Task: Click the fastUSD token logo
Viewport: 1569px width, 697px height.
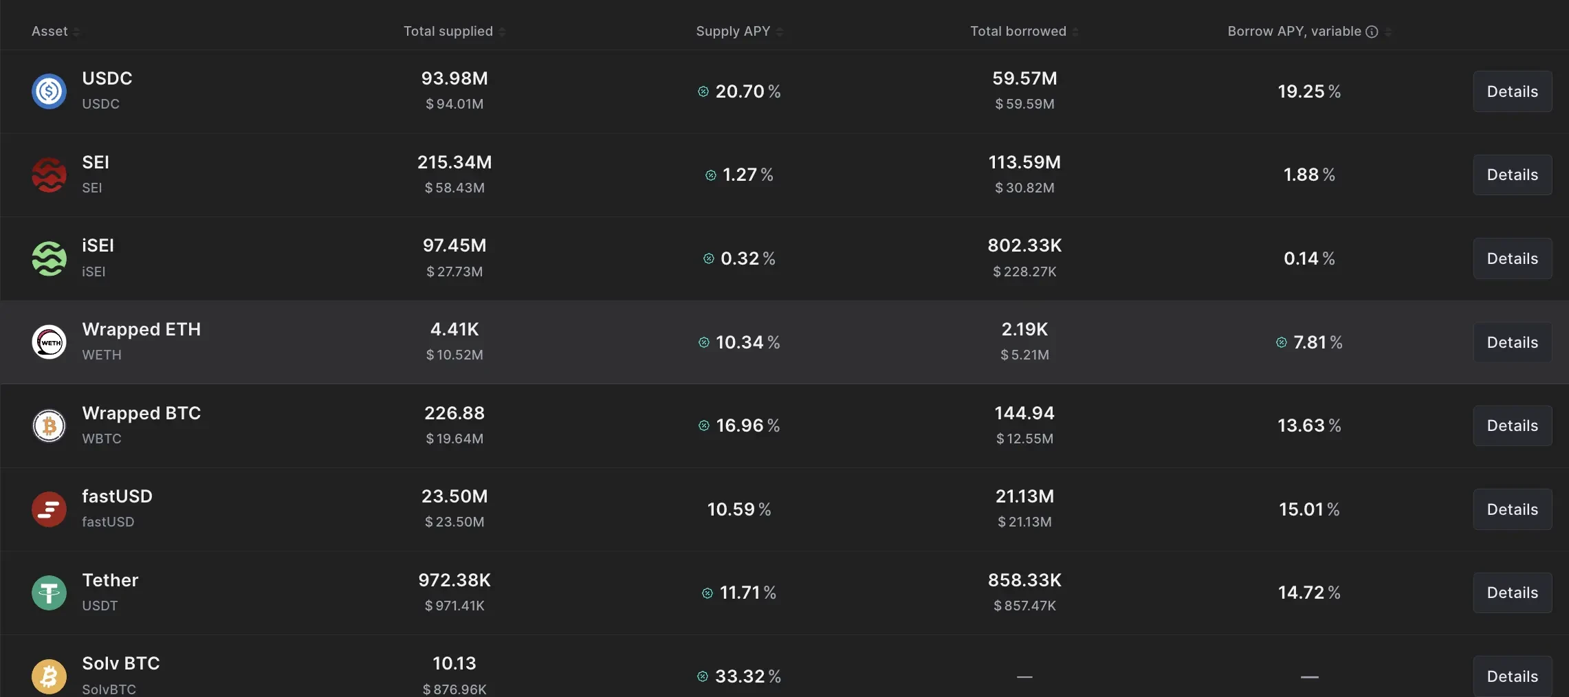Action: pyautogui.click(x=49, y=509)
